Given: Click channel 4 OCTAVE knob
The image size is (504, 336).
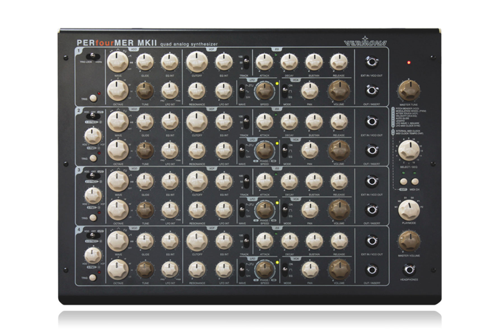Looking at the screenshot, I should point(118,270).
